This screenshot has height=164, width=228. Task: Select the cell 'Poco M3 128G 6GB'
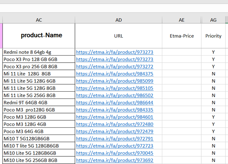(x=39, y=117)
